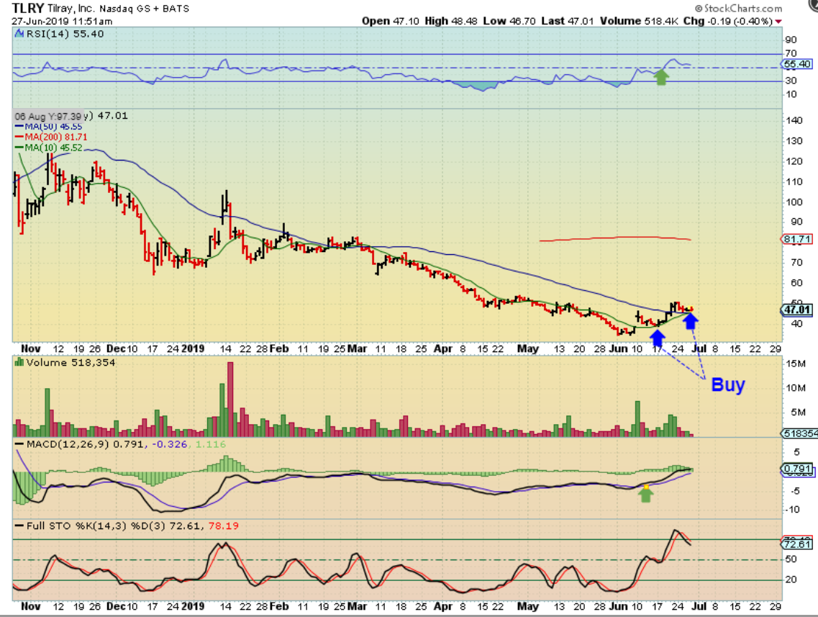Click the MA(50) 45.55 legend entry
The width and height of the screenshot is (818, 617).
51,126
